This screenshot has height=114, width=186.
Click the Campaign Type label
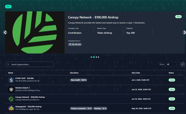(x=73, y=28)
